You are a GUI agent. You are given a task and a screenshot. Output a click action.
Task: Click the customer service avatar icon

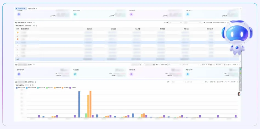239,94
